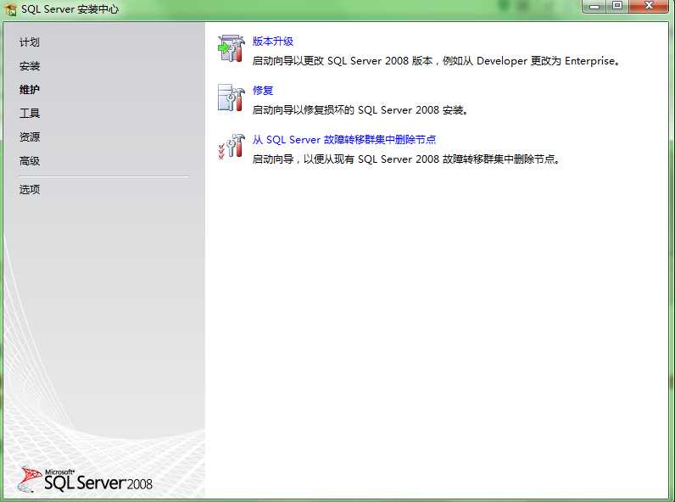675x502 pixels.
Task: Start the 修复 link
Action: (263, 91)
